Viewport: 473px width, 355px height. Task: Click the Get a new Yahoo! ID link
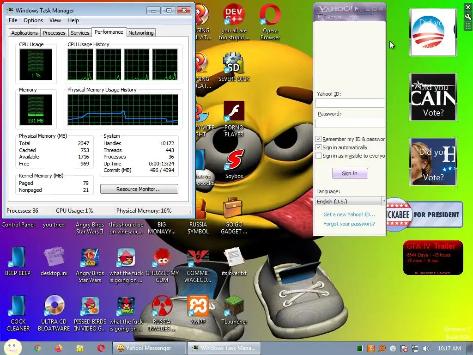[x=349, y=214]
